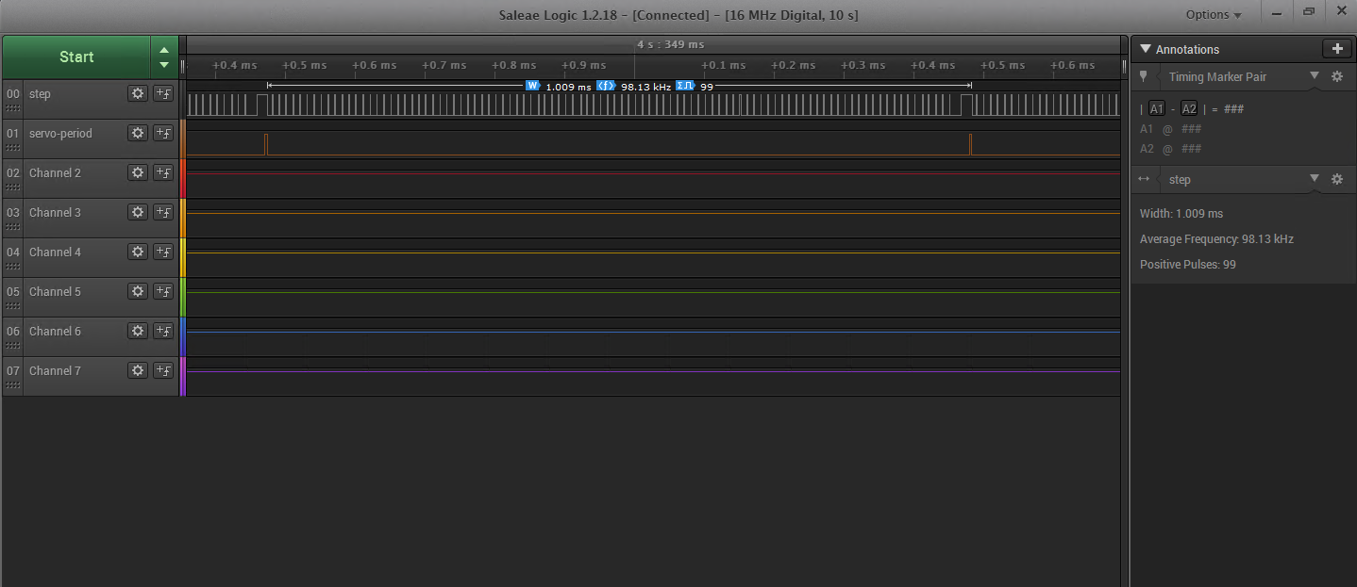
Task: Set trigger on Channel 7
Action: [x=163, y=370]
